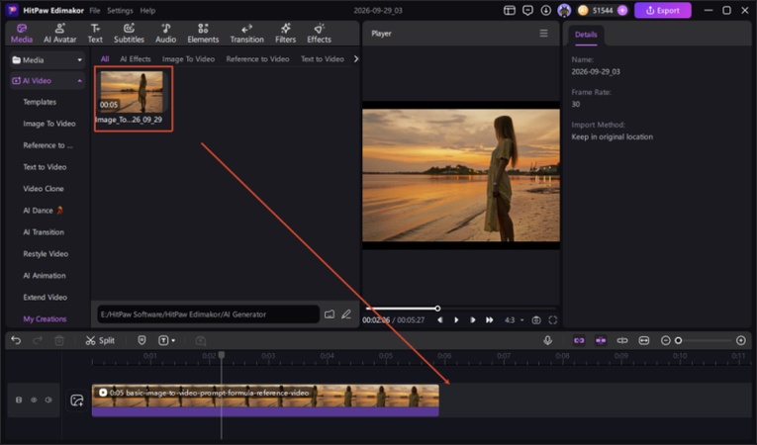Show more filter tabs with arrow
The width and height of the screenshot is (757, 445).
point(356,59)
